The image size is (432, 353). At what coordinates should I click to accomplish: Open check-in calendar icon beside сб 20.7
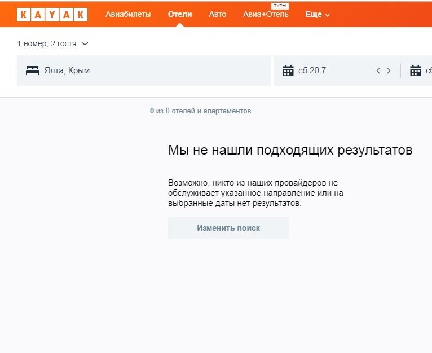click(288, 70)
